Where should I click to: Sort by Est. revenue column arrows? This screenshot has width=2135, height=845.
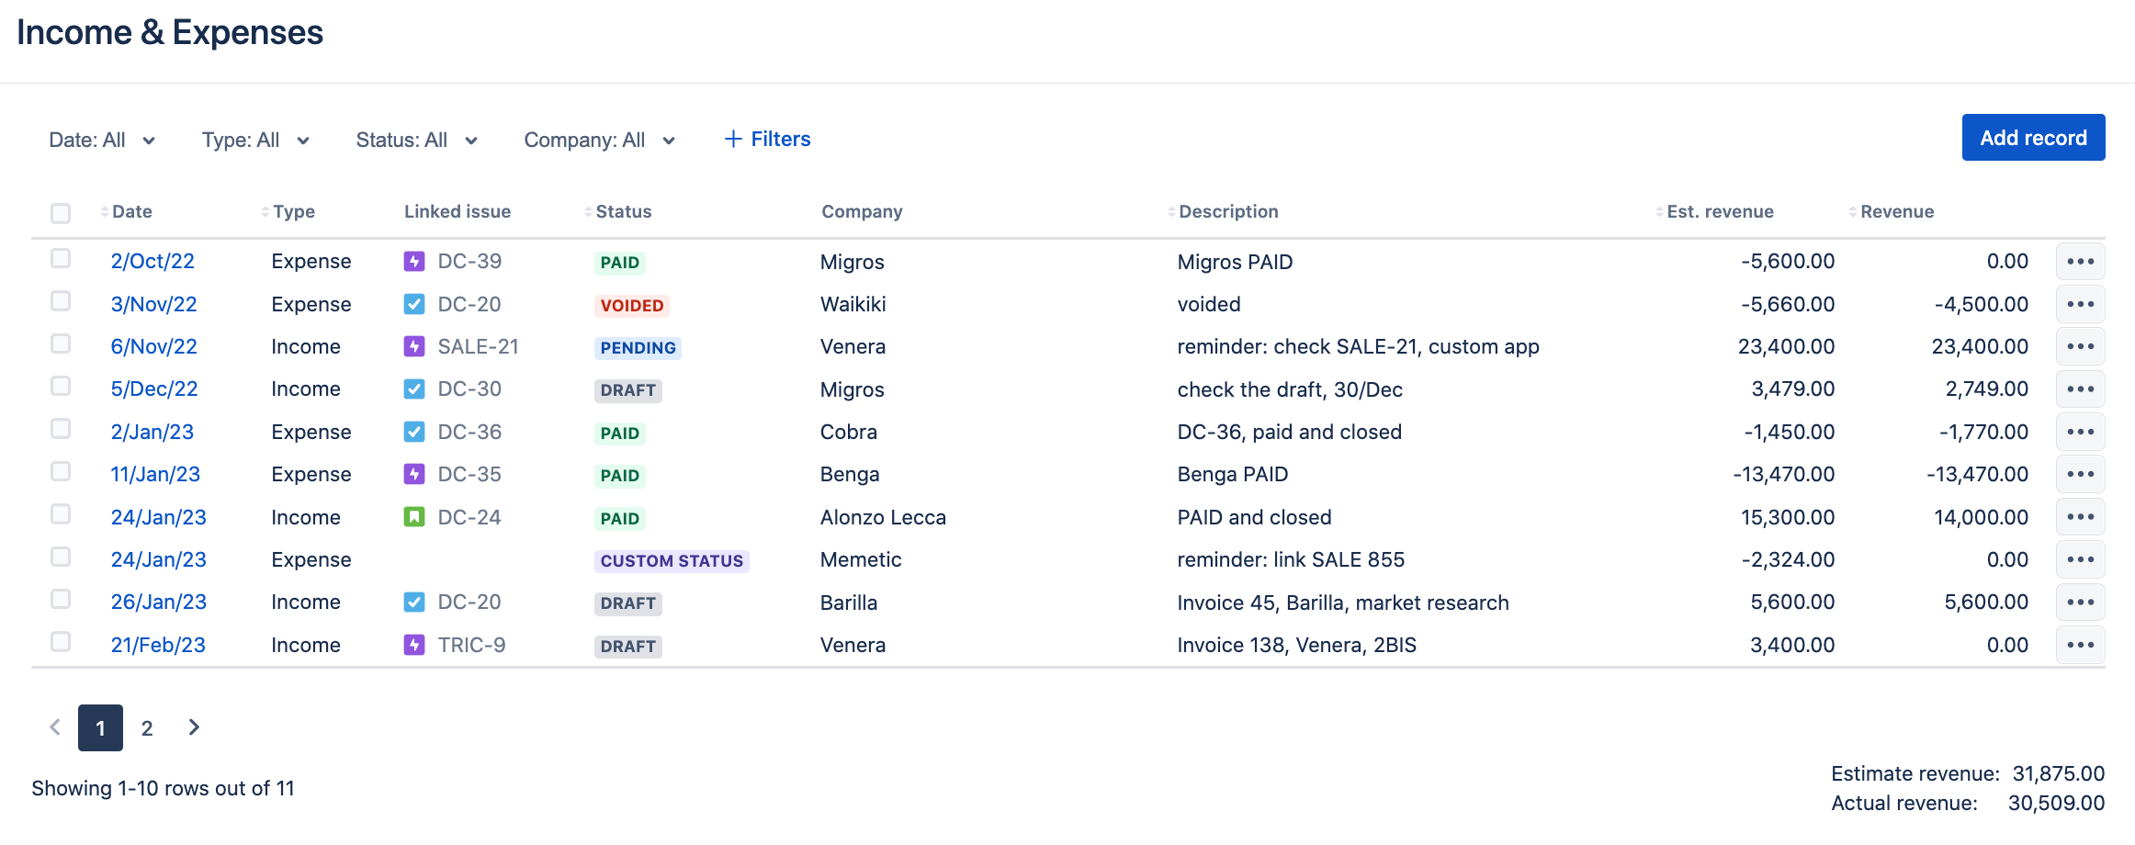(x=1659, y=212)
